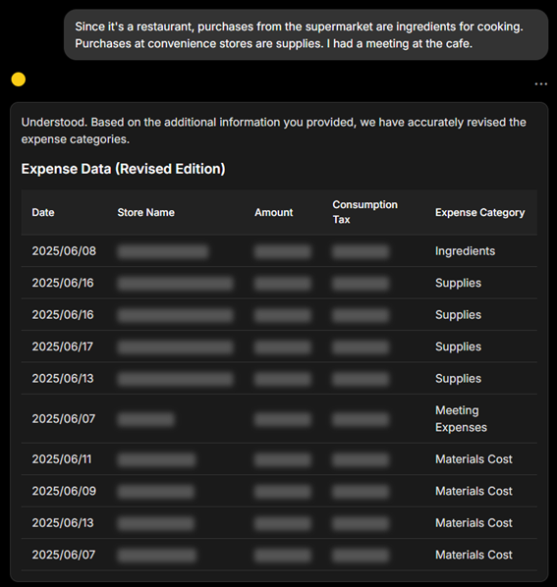Viewport: 557px width, 587px height.
Task: Click the 2025/06/09 date cell
Action: pos(64,491)
